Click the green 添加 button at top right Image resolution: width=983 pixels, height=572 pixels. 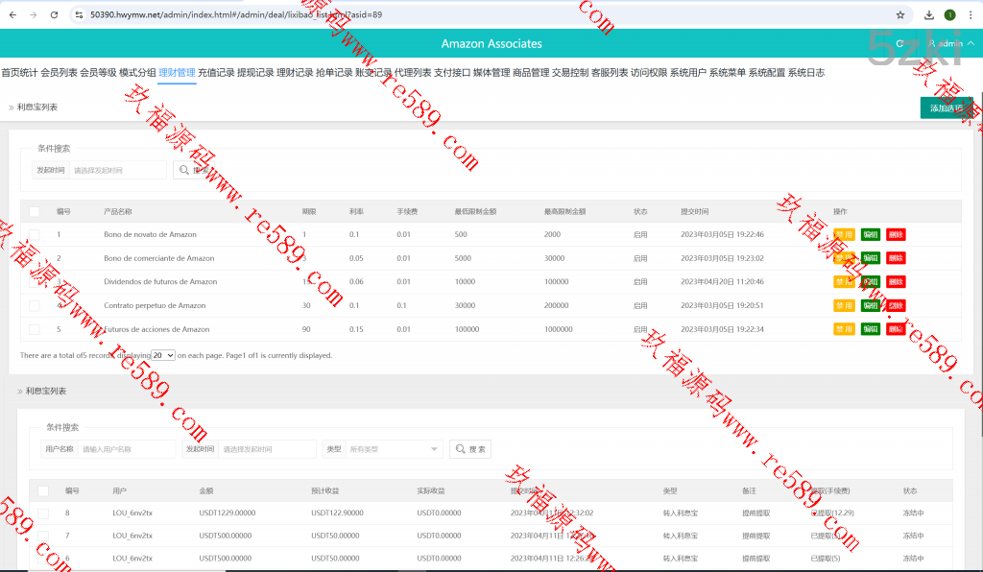[x=946, y=108]
